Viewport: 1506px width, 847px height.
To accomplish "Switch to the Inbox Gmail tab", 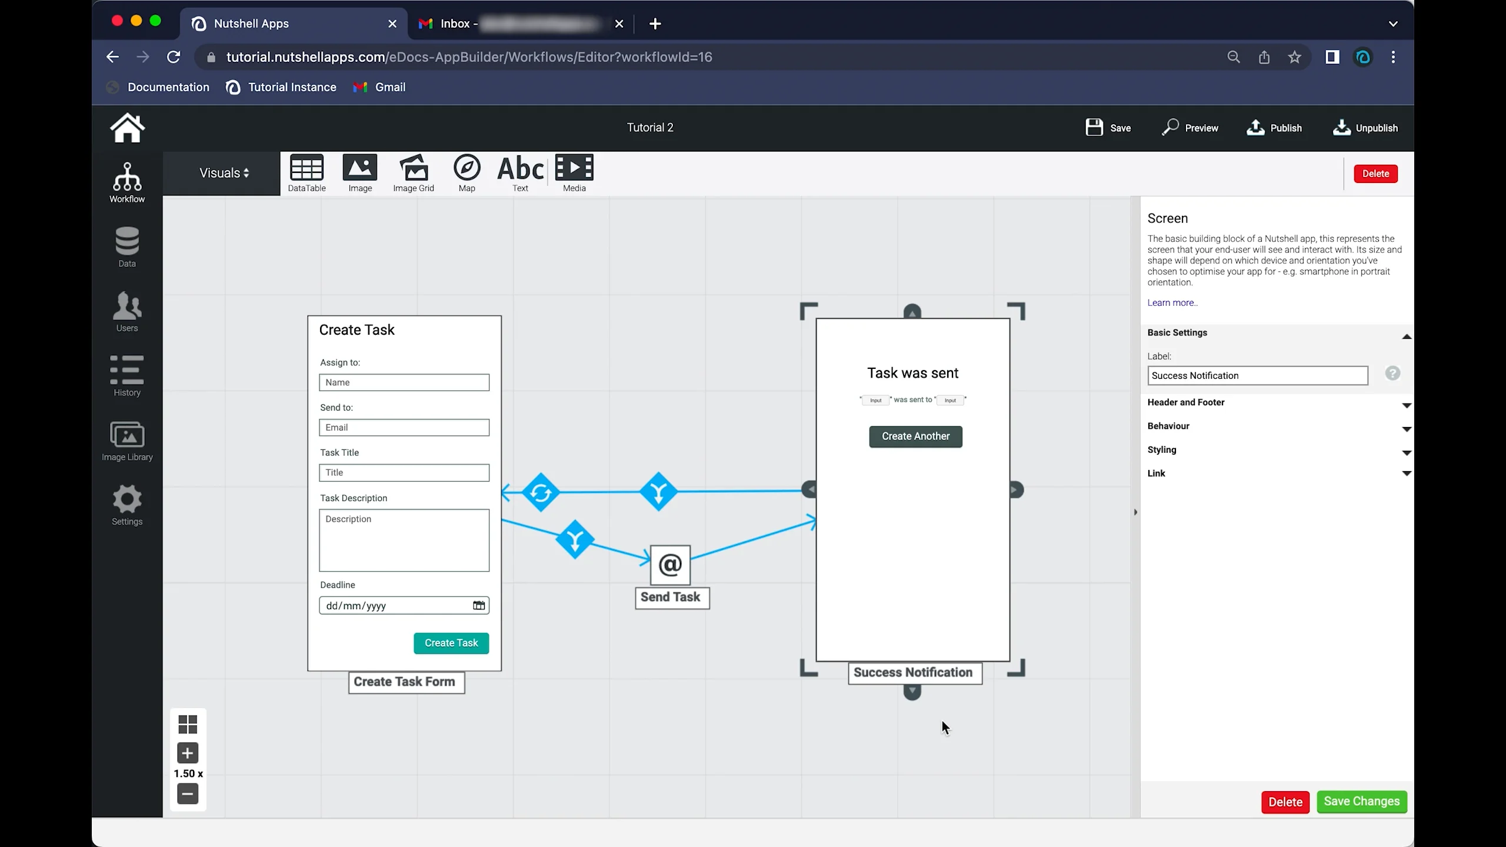I will [x=521, y=24].
